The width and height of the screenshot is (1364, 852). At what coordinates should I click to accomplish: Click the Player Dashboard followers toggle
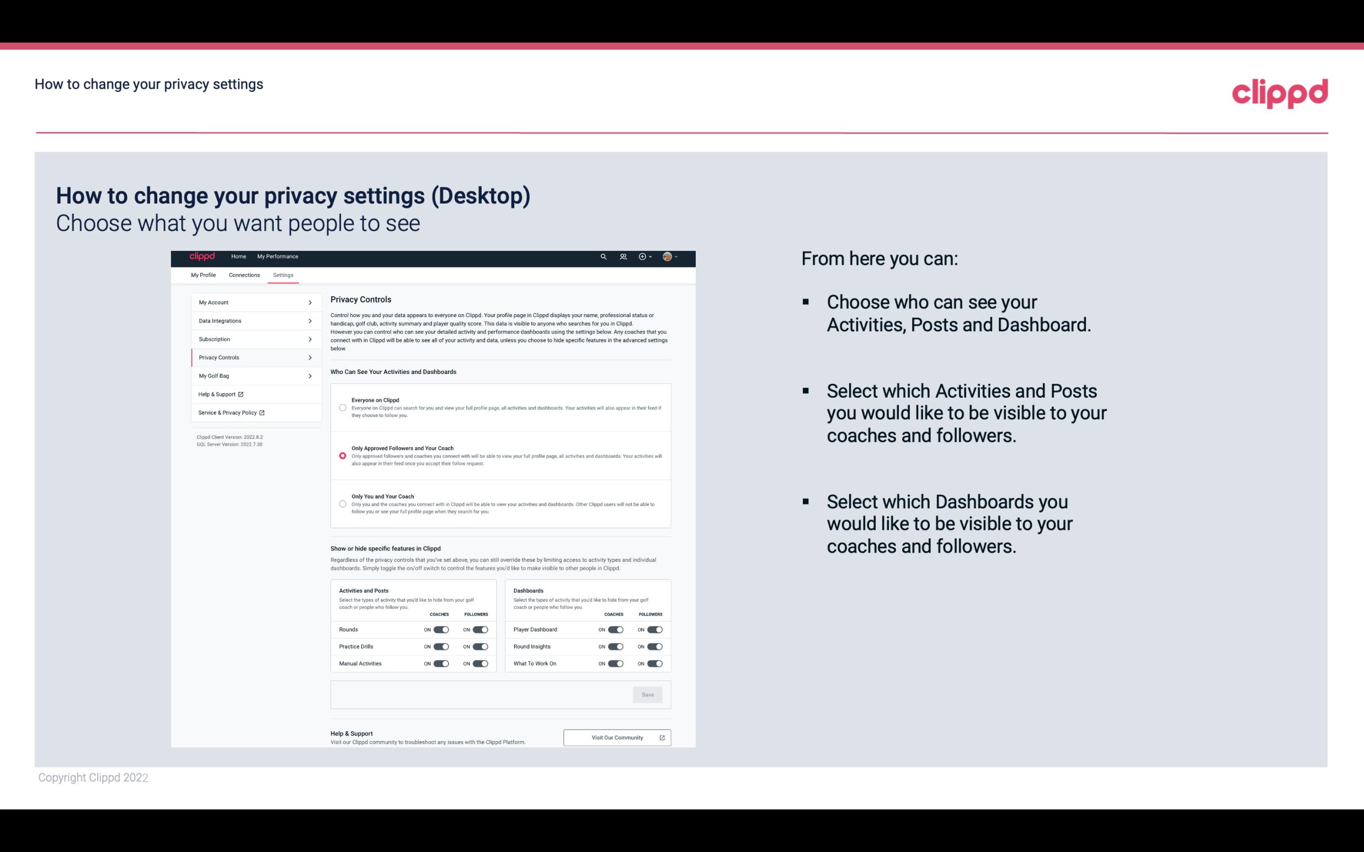point(654,629)
